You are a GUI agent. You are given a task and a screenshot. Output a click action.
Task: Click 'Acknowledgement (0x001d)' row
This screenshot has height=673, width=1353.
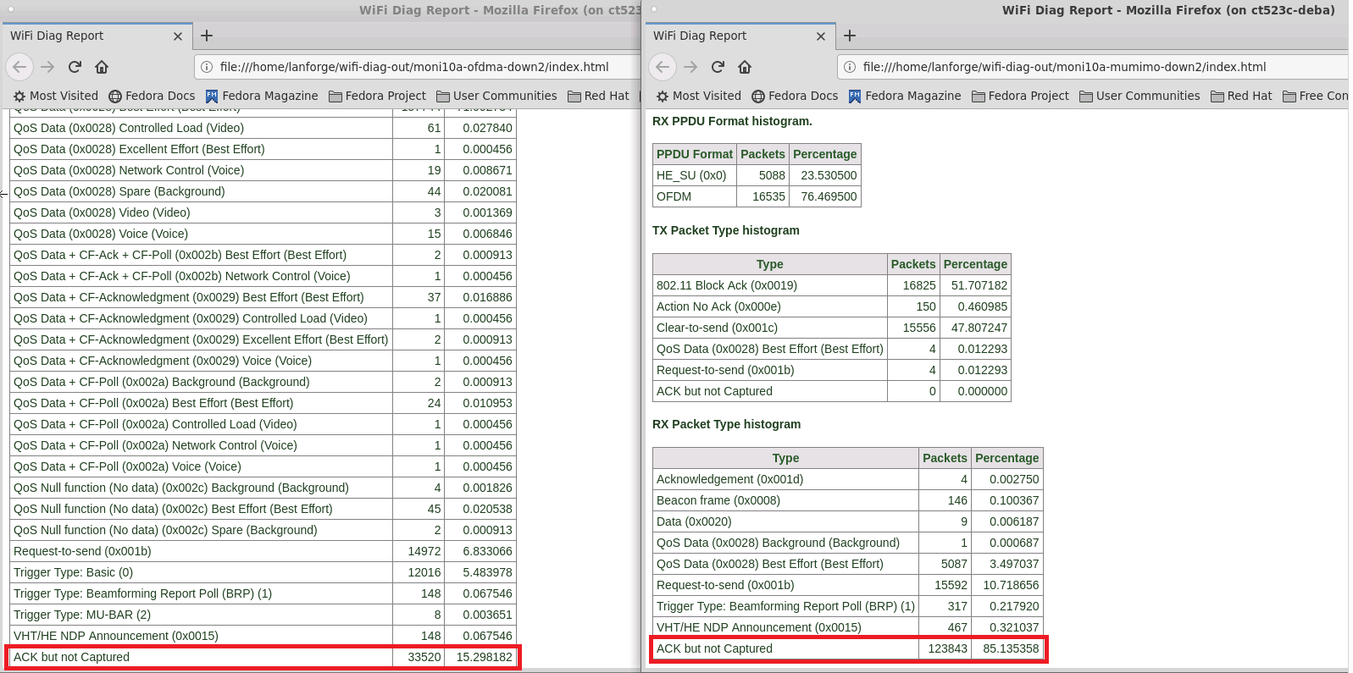click(848, 479)
